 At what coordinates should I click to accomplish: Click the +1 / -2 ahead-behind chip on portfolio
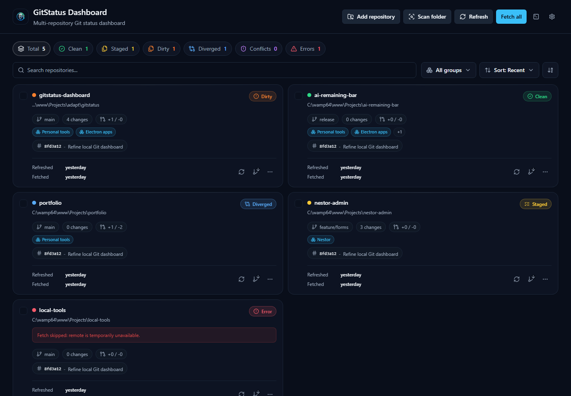coord(111,227)
